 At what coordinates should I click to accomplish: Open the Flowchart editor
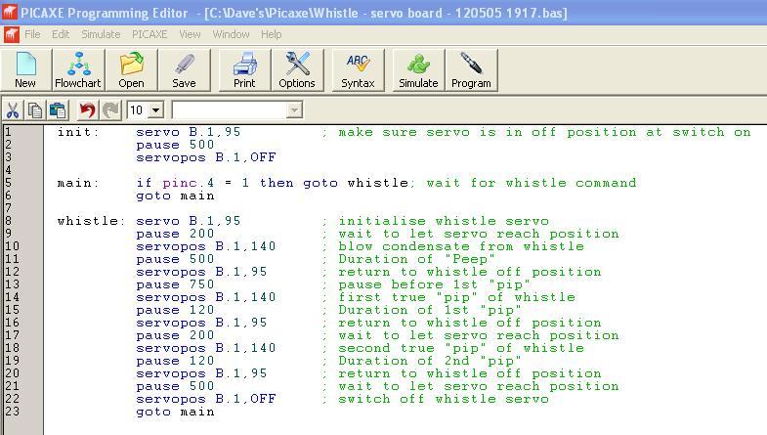(78, 70)
